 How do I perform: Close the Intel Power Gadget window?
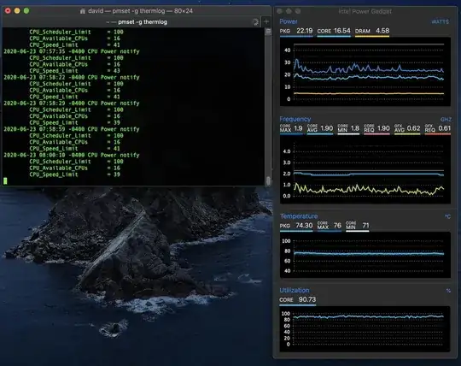click(280, 11)
